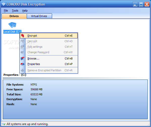
Task: Click the 65533 MB total size value
Action: tap(36, 94)
